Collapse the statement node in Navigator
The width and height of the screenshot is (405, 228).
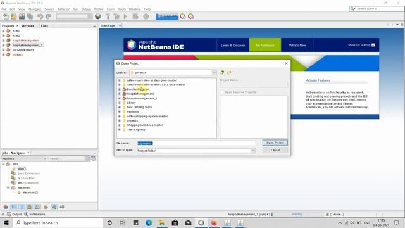(8, 187)
